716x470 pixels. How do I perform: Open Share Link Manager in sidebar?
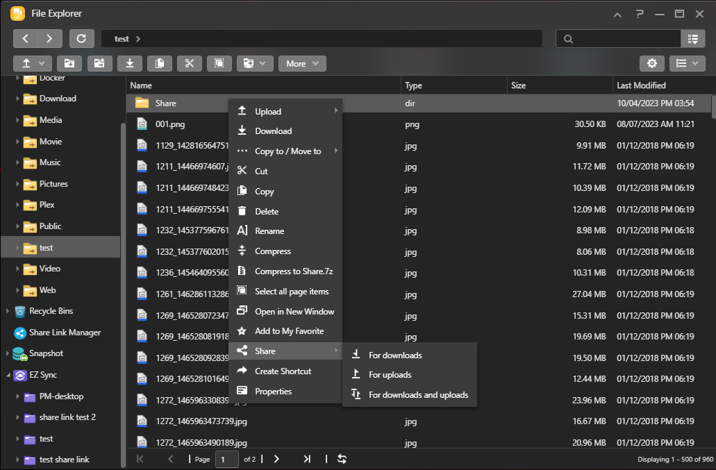(65, 333)
